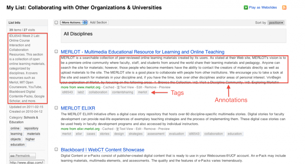Screen dimensions: 305x164
Task: Click the collaboration tag under MERLOT ELIXR
Action: [213, 134]
